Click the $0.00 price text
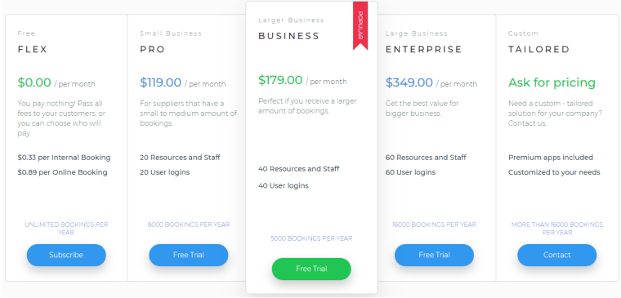The height and width of the screenshot is (298, 621). click(34, 82)
